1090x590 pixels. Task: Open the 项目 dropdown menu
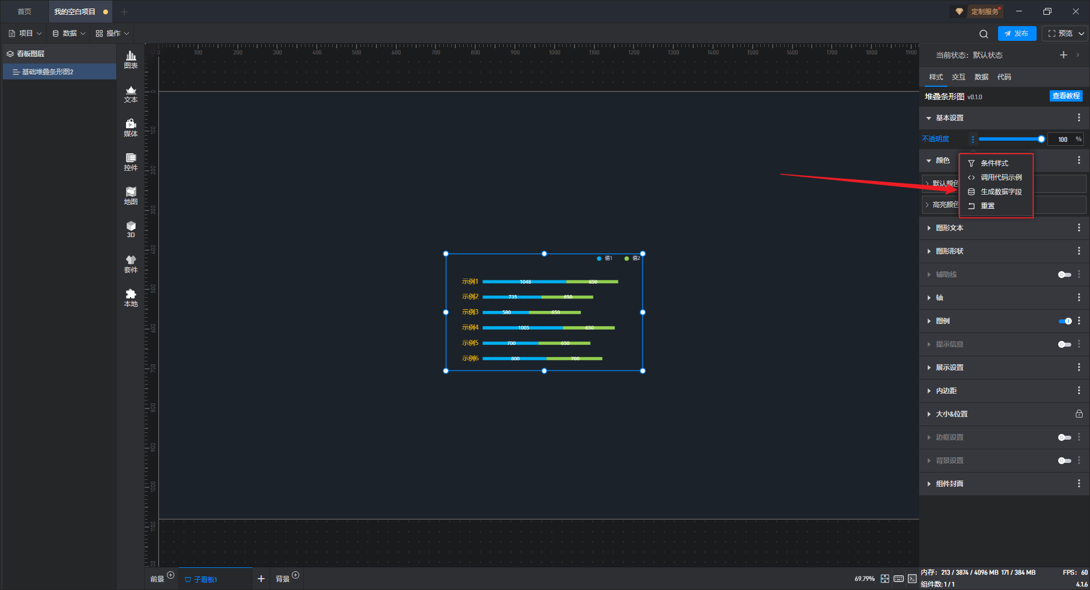26,33
